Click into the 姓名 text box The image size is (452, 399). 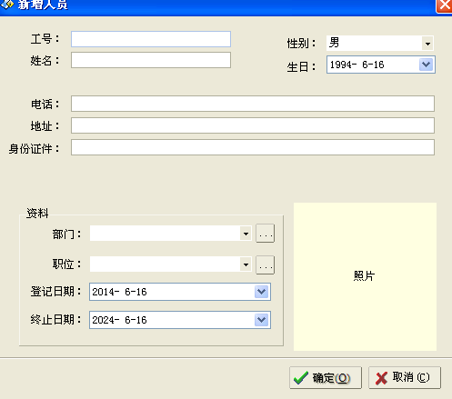[151, 60]
